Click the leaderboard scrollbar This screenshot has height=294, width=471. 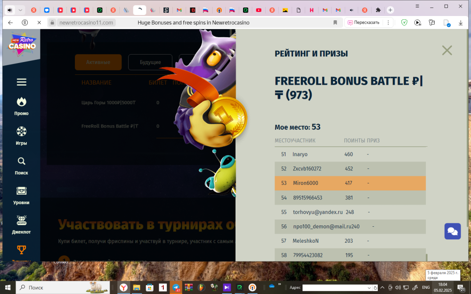(427, 257)
